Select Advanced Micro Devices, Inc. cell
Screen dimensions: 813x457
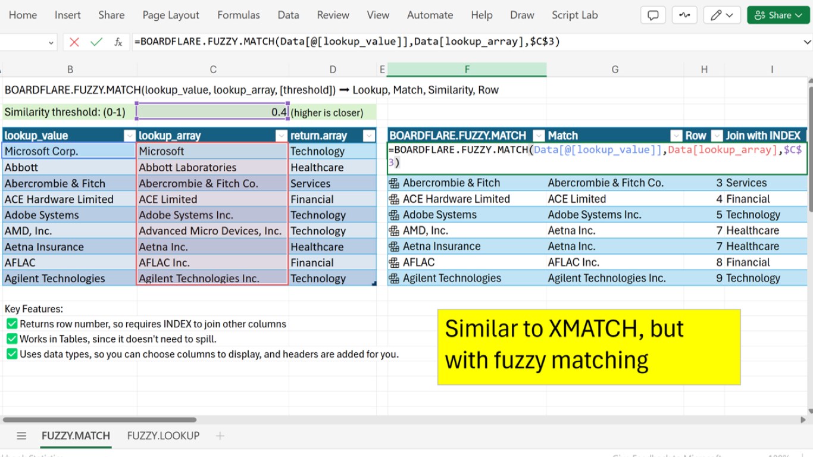pyautogui.click(x=213, y=231)
